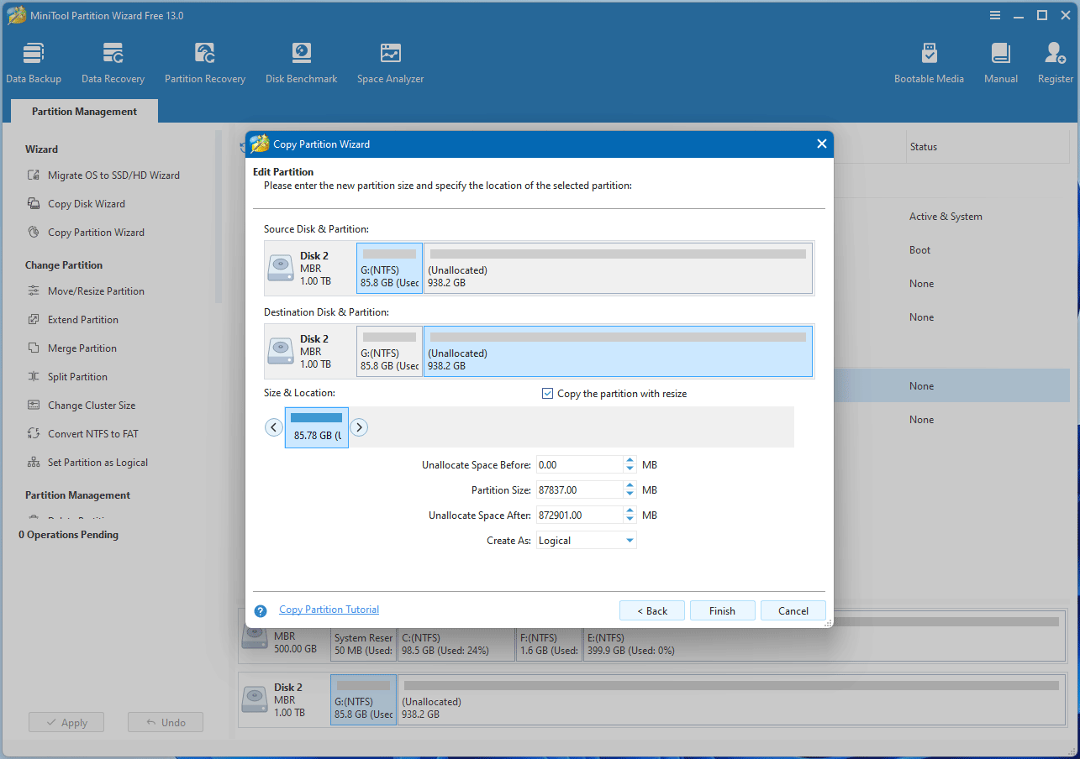1080x759 pixels.
Task: Select the Partition Management tab
Action: coord(84,112)
